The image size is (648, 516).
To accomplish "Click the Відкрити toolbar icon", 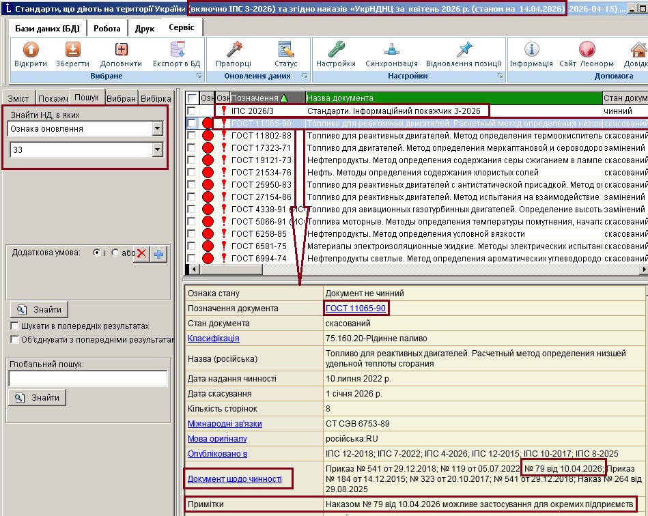I will coord(31,50).
